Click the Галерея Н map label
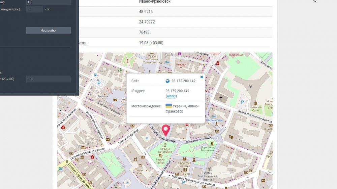Screen dimensions: 337x189 coord(181,66)
